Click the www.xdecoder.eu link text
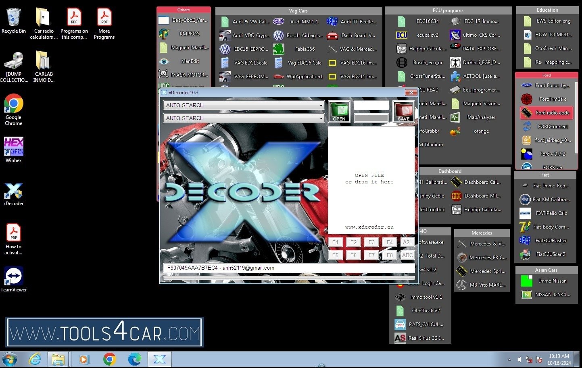Image resolution: width=582 pixels, height=368 pixels. coord(369,227)
